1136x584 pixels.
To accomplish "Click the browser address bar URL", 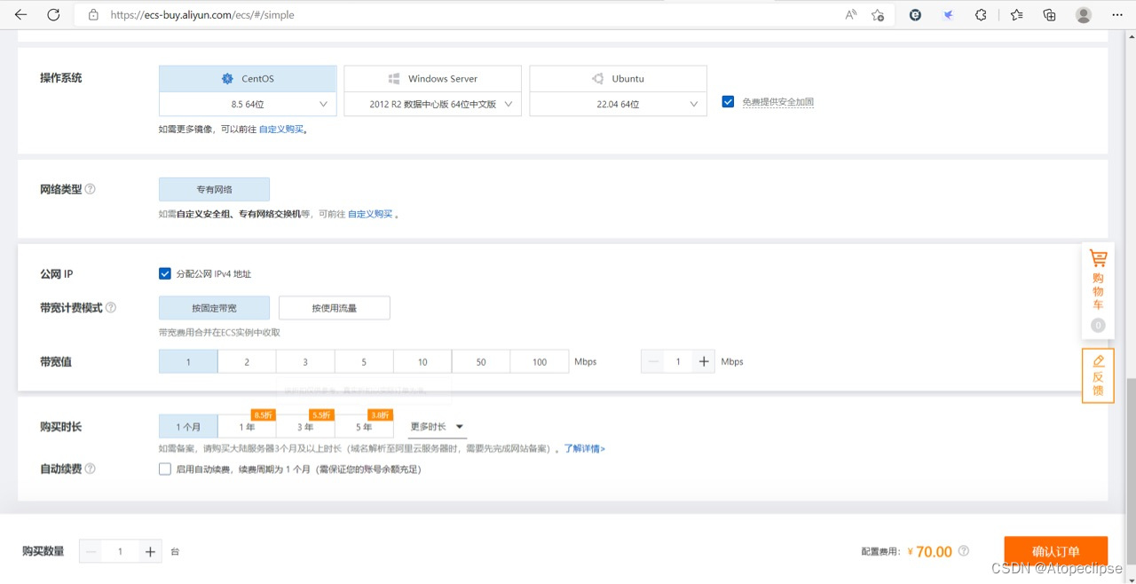I will tap(202, 15).
